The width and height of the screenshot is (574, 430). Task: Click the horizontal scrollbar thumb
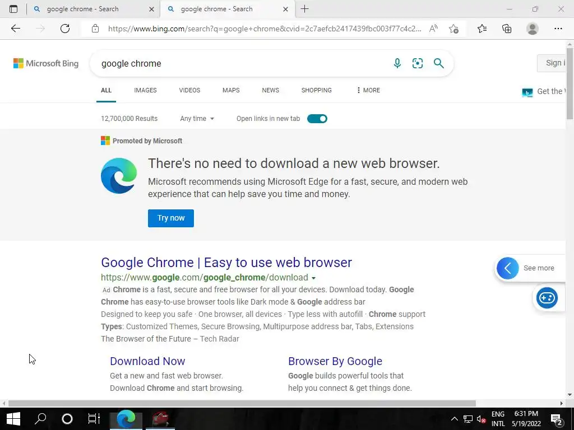point(242,404)
